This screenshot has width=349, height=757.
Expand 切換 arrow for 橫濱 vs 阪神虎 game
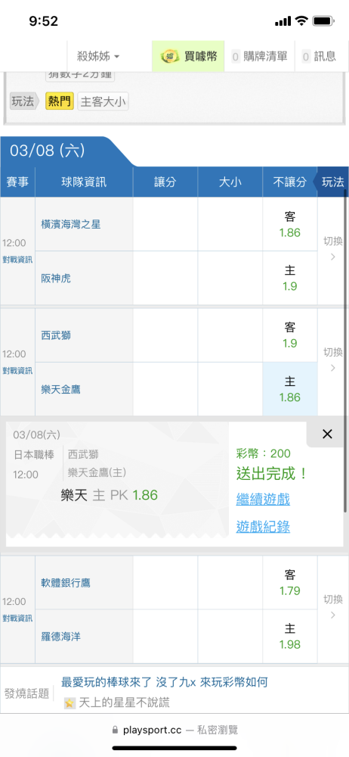tap(332, 248)
